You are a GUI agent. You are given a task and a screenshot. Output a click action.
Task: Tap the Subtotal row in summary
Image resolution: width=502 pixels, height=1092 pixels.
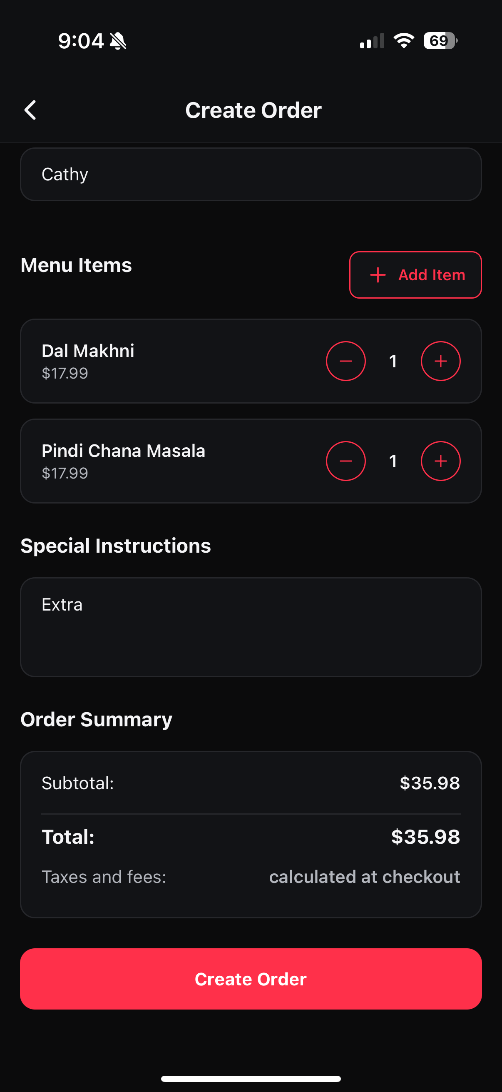pyautogui.click(x=251, y=783)
